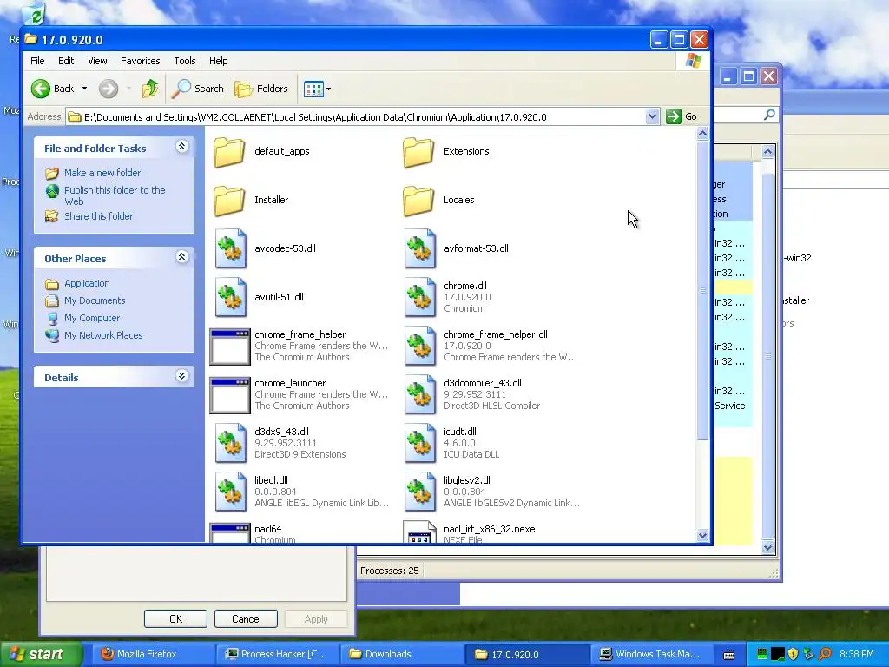Image resolution: width=889 pixels, height=667 pixels.
Task: Select the d3dx9_43.dll file icon
Action: tap(230, 444)
